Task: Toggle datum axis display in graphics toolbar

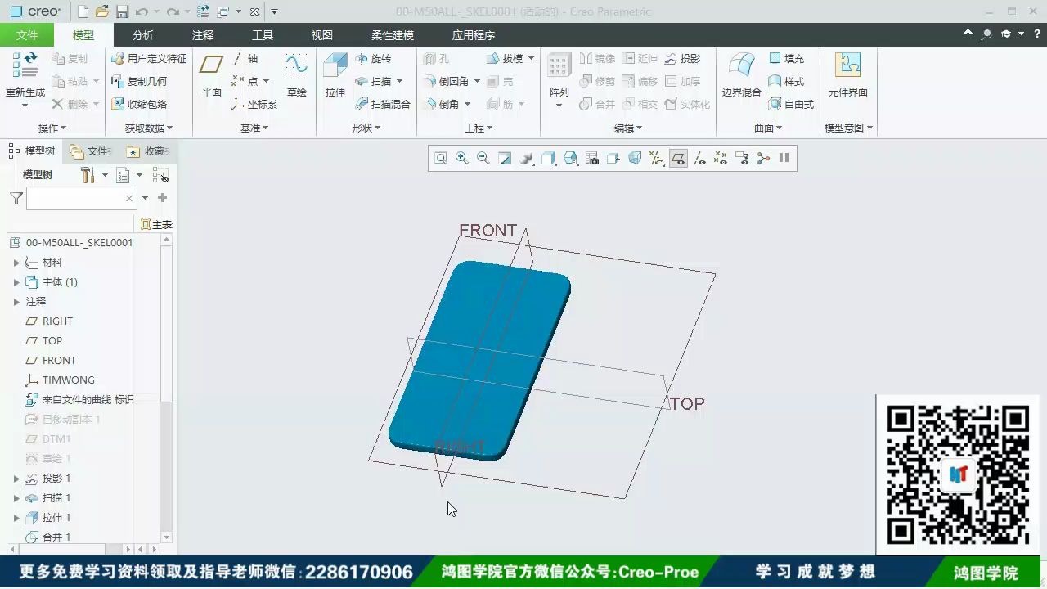Action: (699, 158)
